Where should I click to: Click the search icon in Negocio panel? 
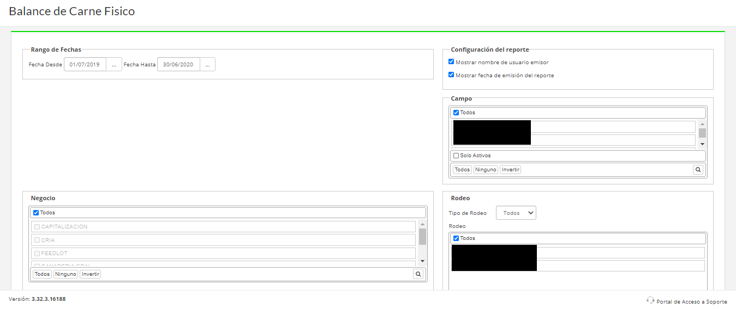tap(418, 274)
